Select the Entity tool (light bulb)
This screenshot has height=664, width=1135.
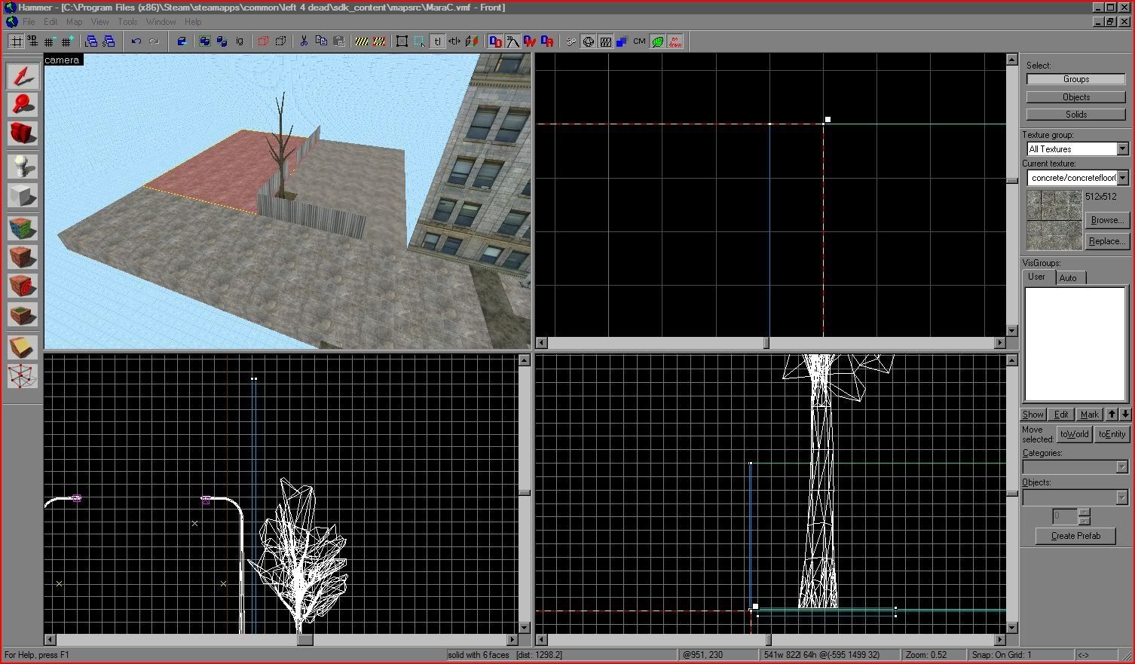[23, 167]
